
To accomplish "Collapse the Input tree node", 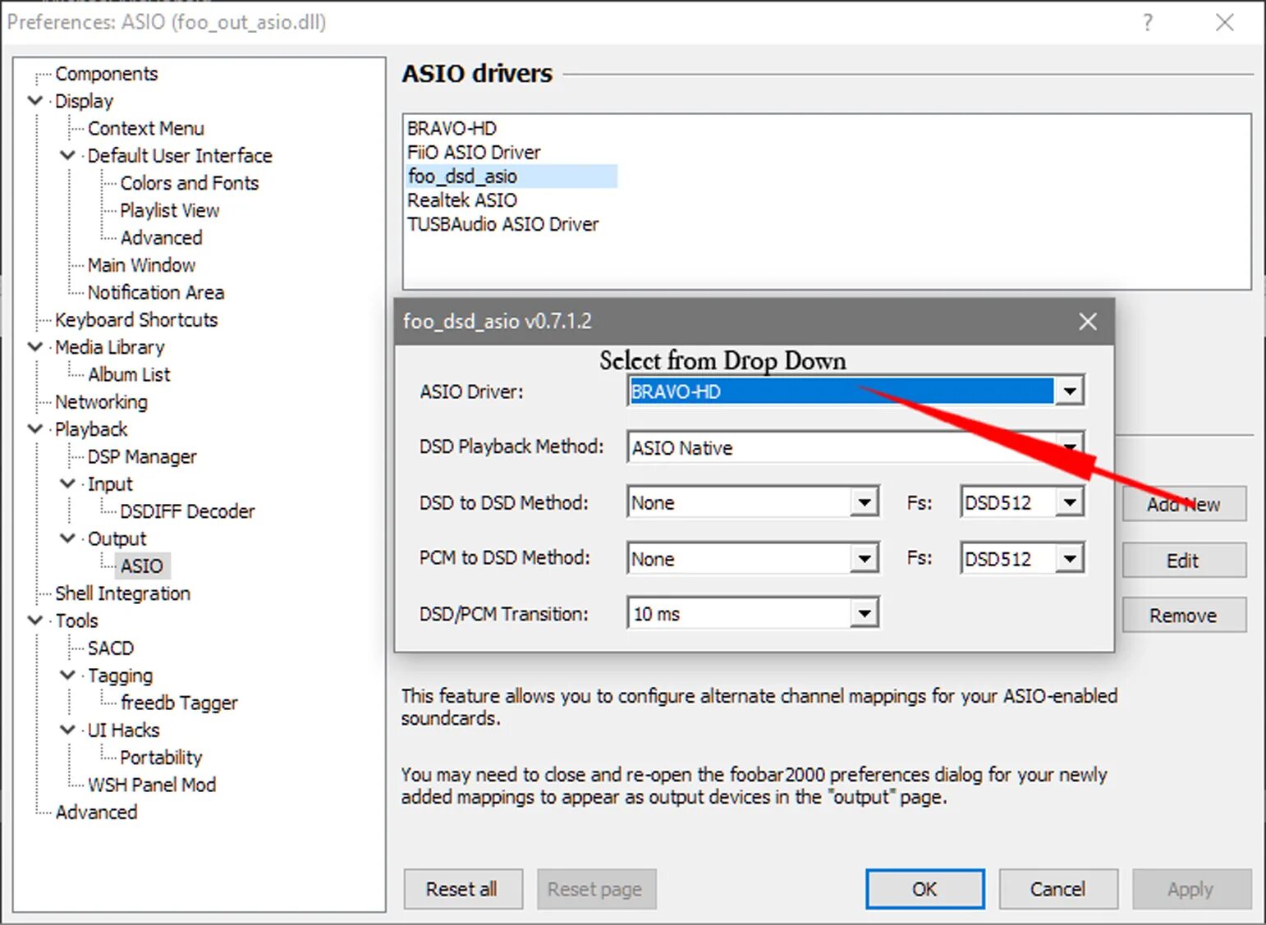I will pos(68,484).
